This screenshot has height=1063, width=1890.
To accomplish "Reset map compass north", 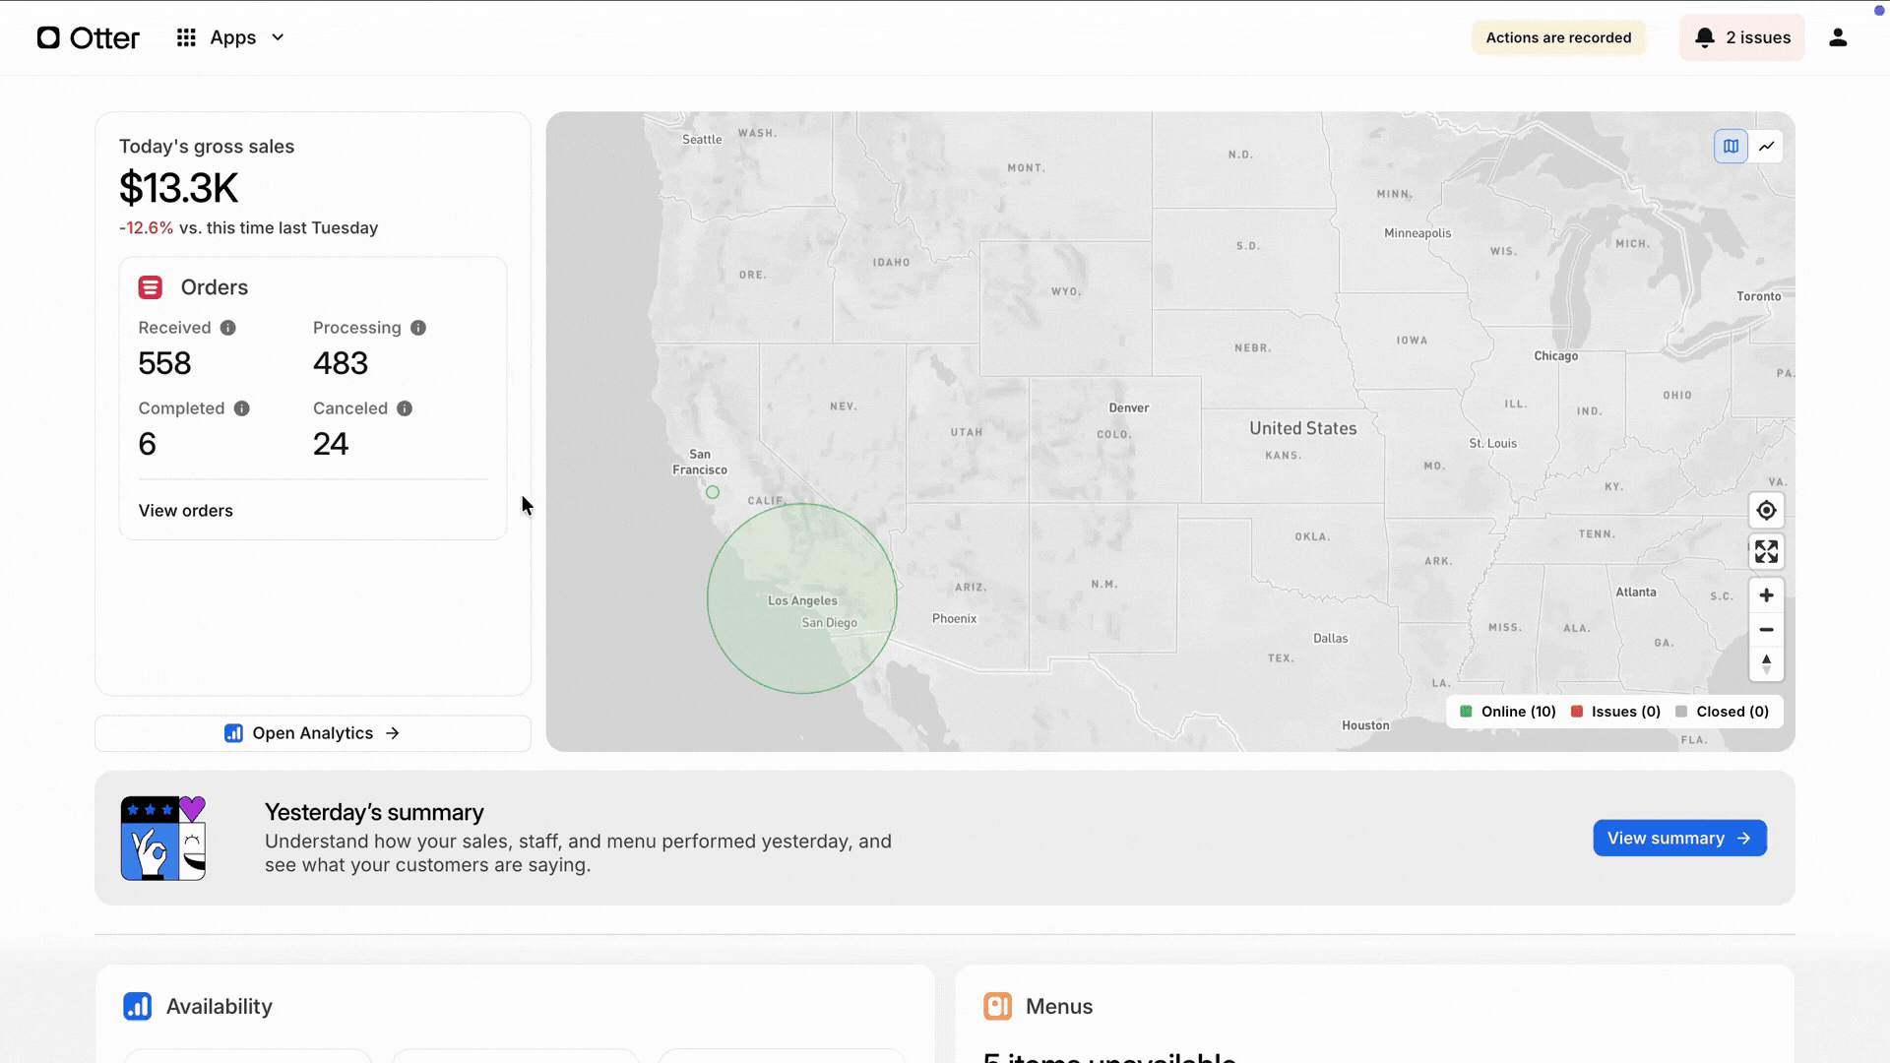I will 1766,664.
